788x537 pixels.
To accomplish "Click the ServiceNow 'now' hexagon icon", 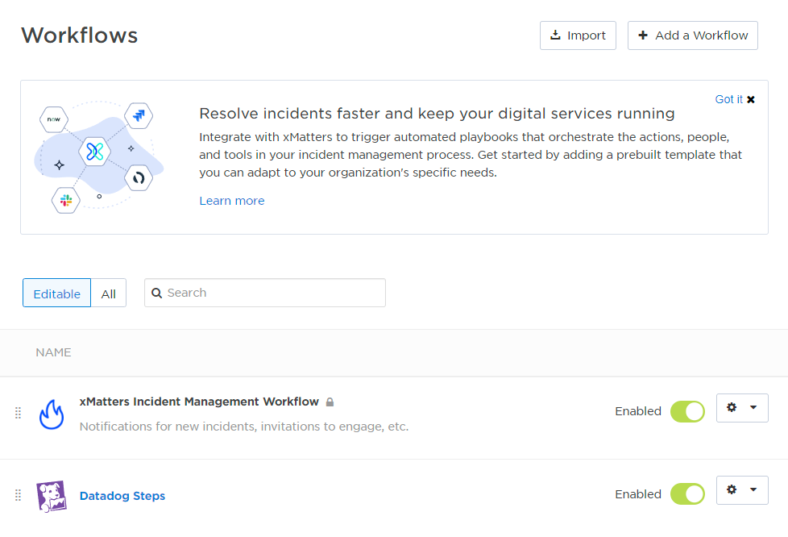I will tap(54, 119).
